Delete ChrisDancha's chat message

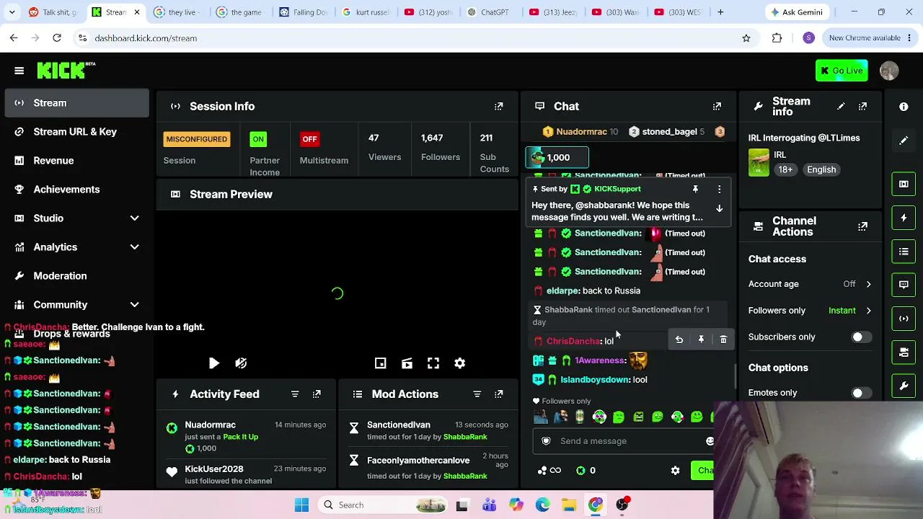coord(723,340)
